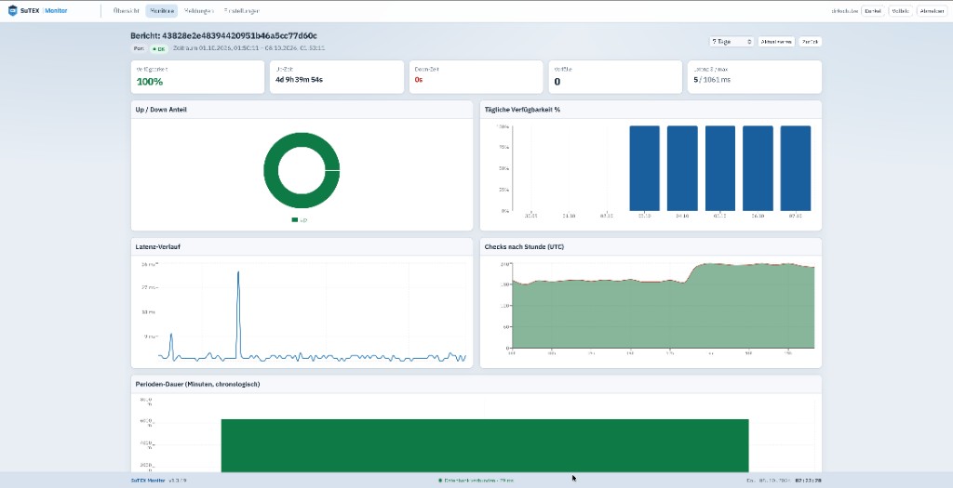Open the Übersicht navigation tab
The width and height of the screenshot is (953, 488).
127,11
